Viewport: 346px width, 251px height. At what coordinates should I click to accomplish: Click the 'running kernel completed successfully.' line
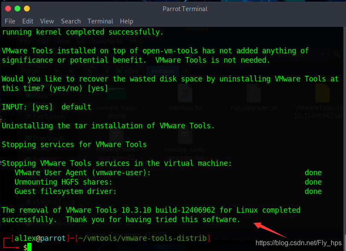83,32
